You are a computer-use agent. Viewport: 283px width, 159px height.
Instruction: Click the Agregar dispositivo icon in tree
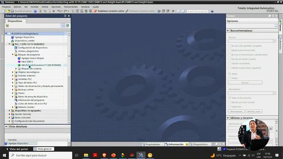point(12,37)
